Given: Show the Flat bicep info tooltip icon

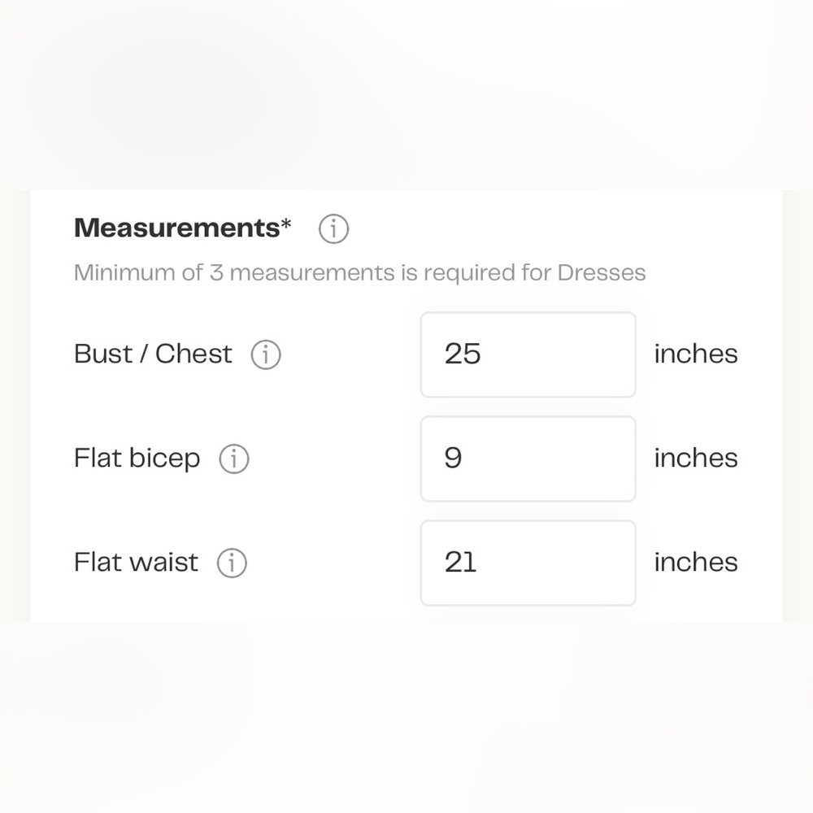Looking at the screenshot, I should [x=234, y=459].
